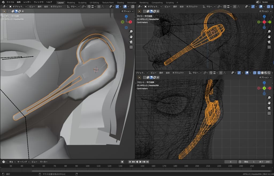Toggle camera view icon in top-right viewport
The height and width of the screenshot is (176, 274).
coord(269,42)
